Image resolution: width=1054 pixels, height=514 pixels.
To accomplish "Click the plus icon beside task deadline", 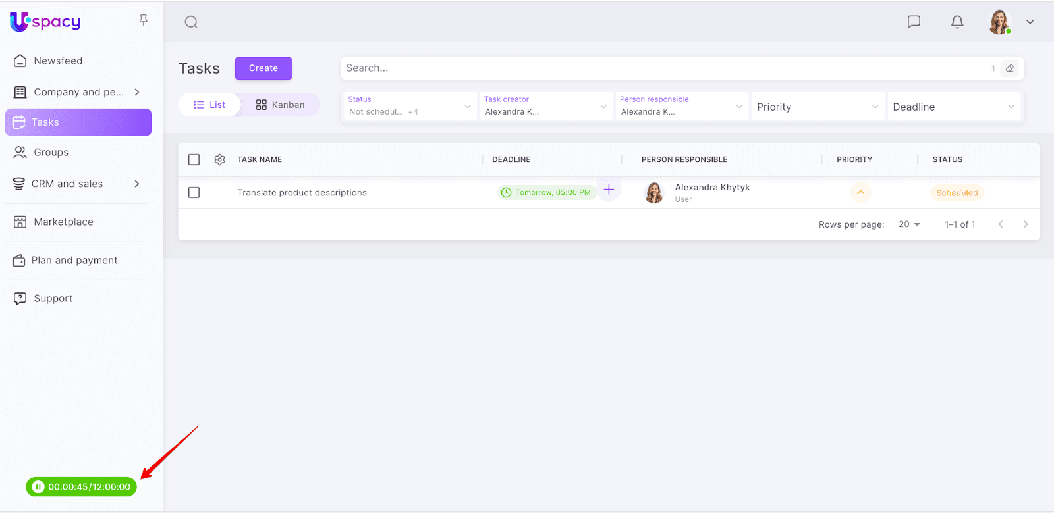I will coord(609,190).
